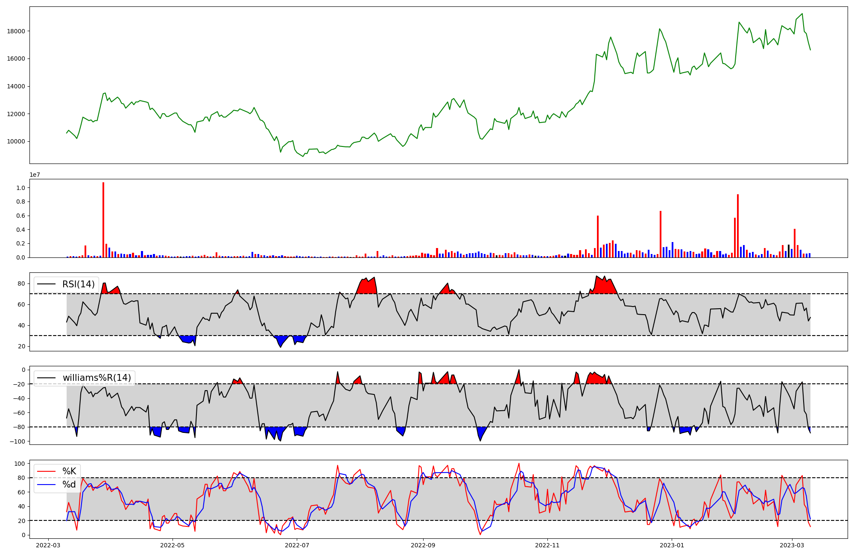This screenshot has width=854, height=555.
Task: Click the %K legend text
Action: pyautogui.click(x=69, y=471)
